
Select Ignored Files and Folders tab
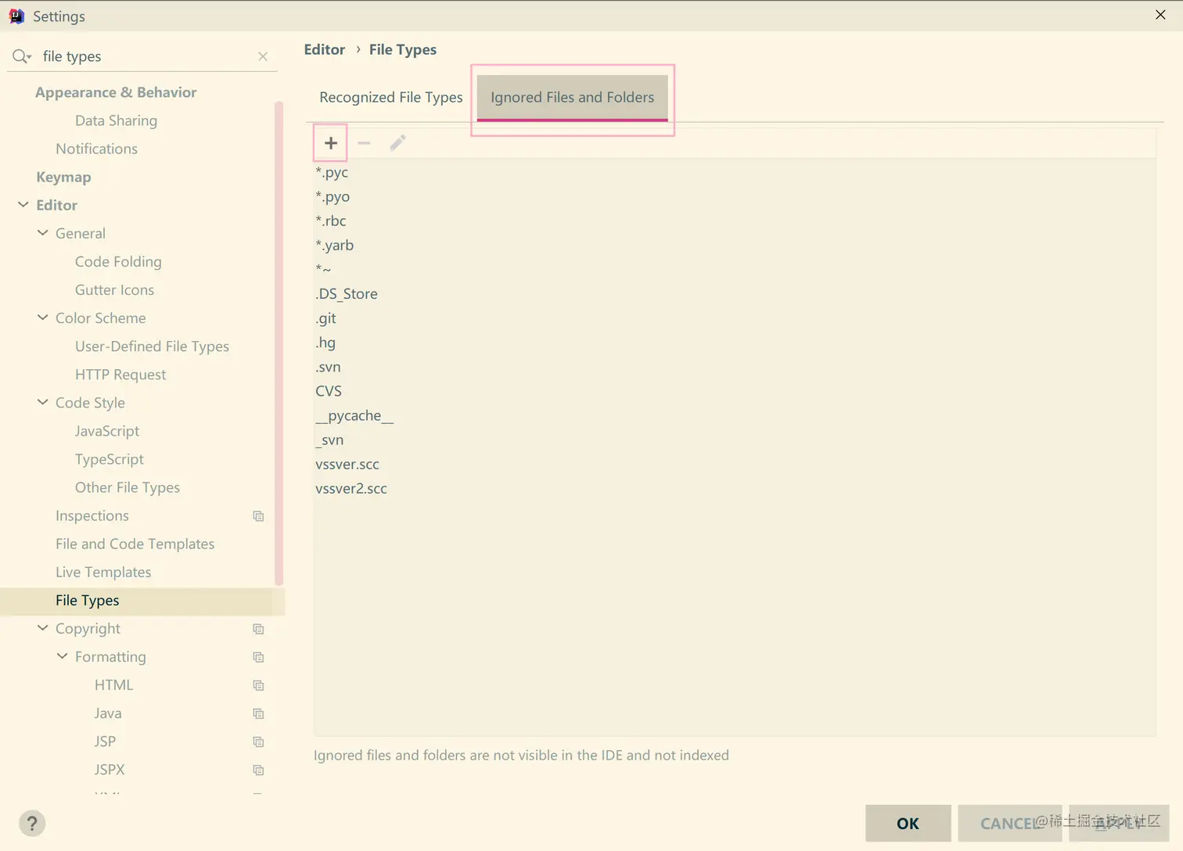click(x=573, y=98)
